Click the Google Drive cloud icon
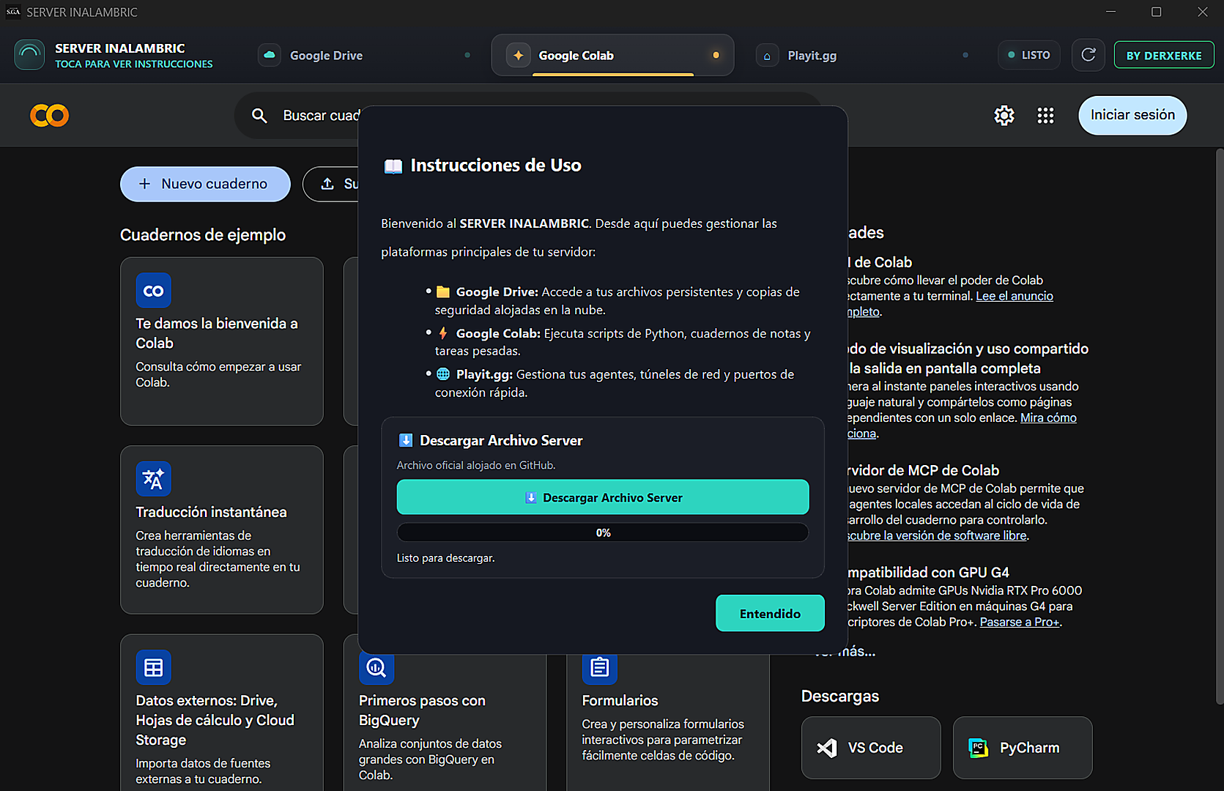The width and height of the screenshot is (1224, 791). (270, 55)
